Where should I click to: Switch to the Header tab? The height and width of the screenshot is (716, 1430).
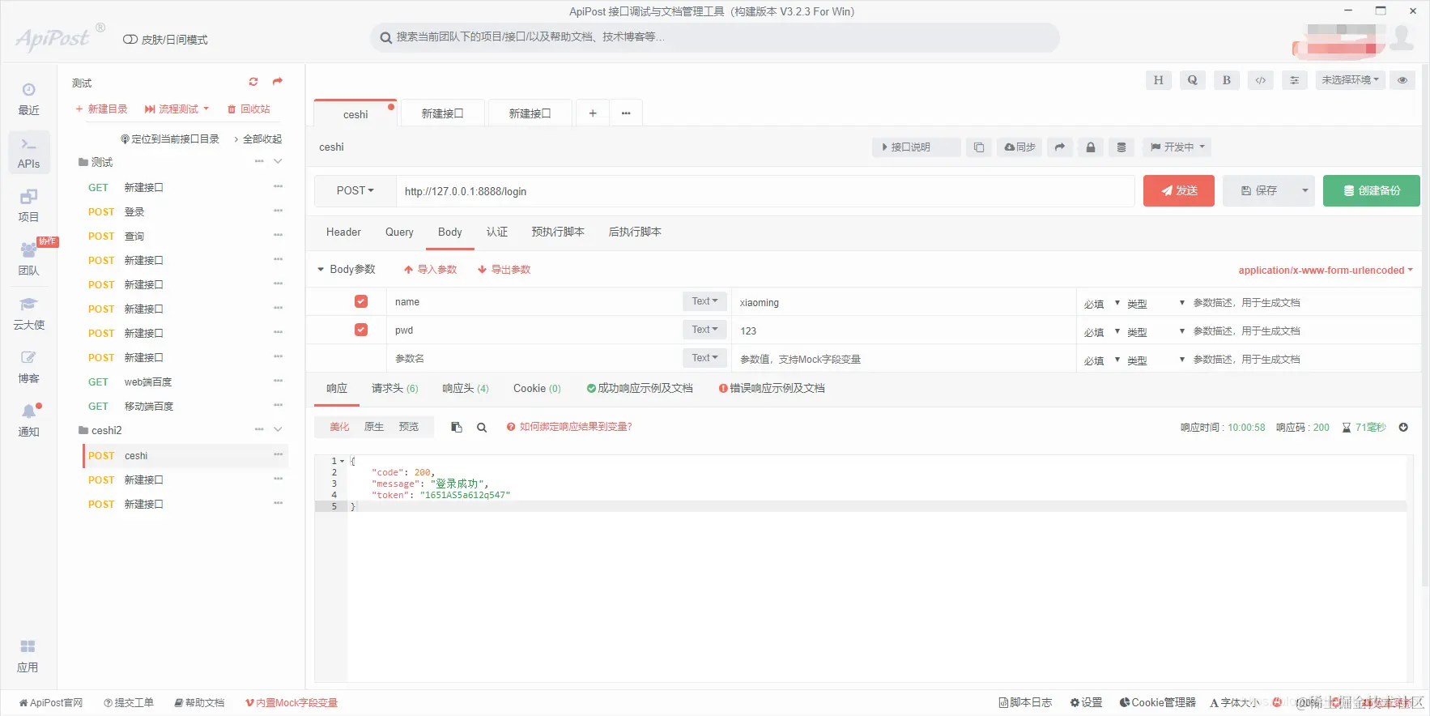343,232
